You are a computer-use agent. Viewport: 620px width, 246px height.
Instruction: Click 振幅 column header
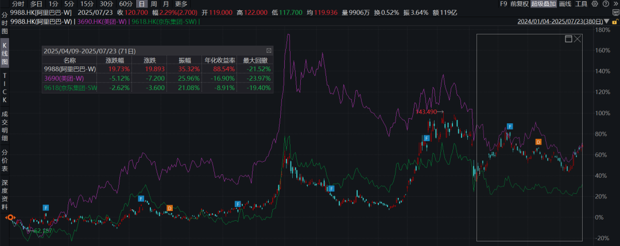point(185,60)
